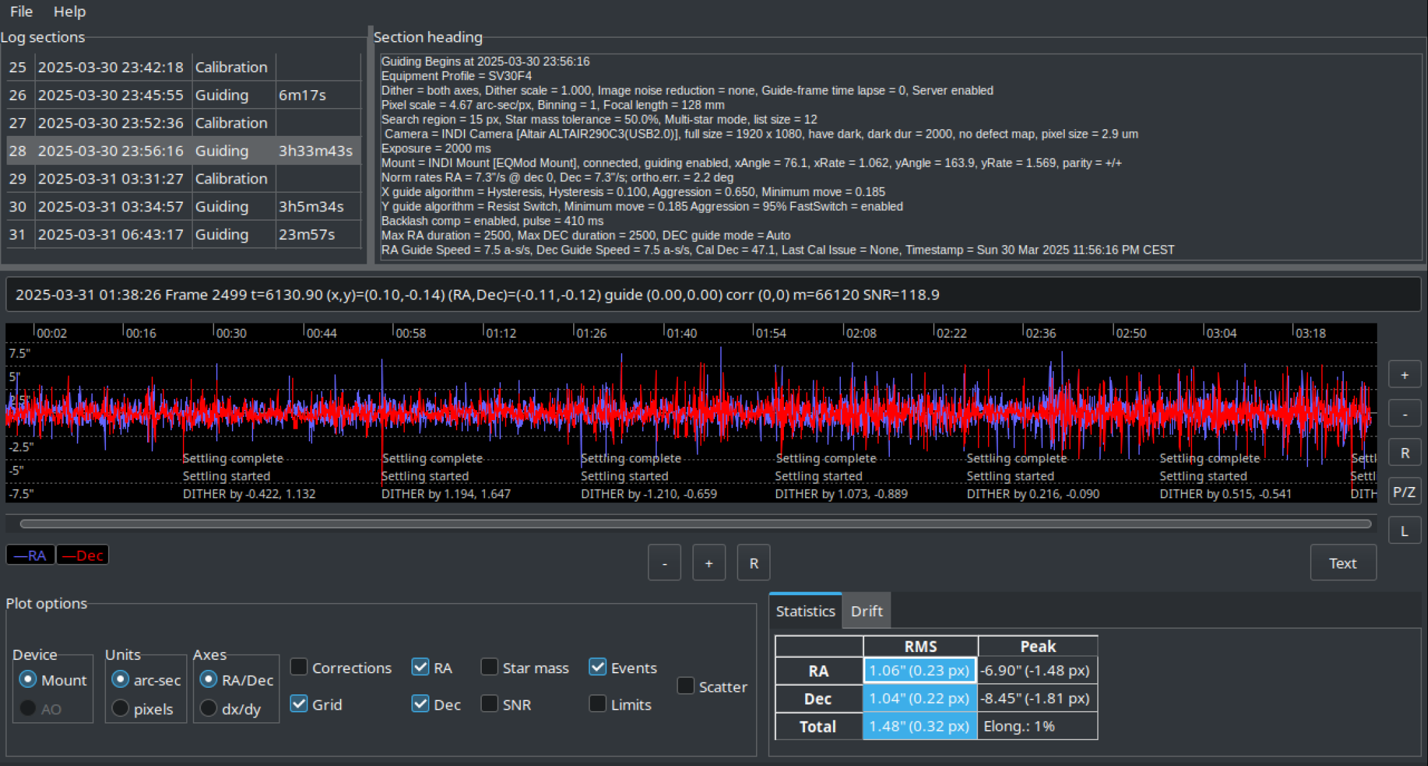The height and width of the screenshot is (766, 1428).
Task: Click the vertical zoom out minus button
Action: coord(1404,415)
